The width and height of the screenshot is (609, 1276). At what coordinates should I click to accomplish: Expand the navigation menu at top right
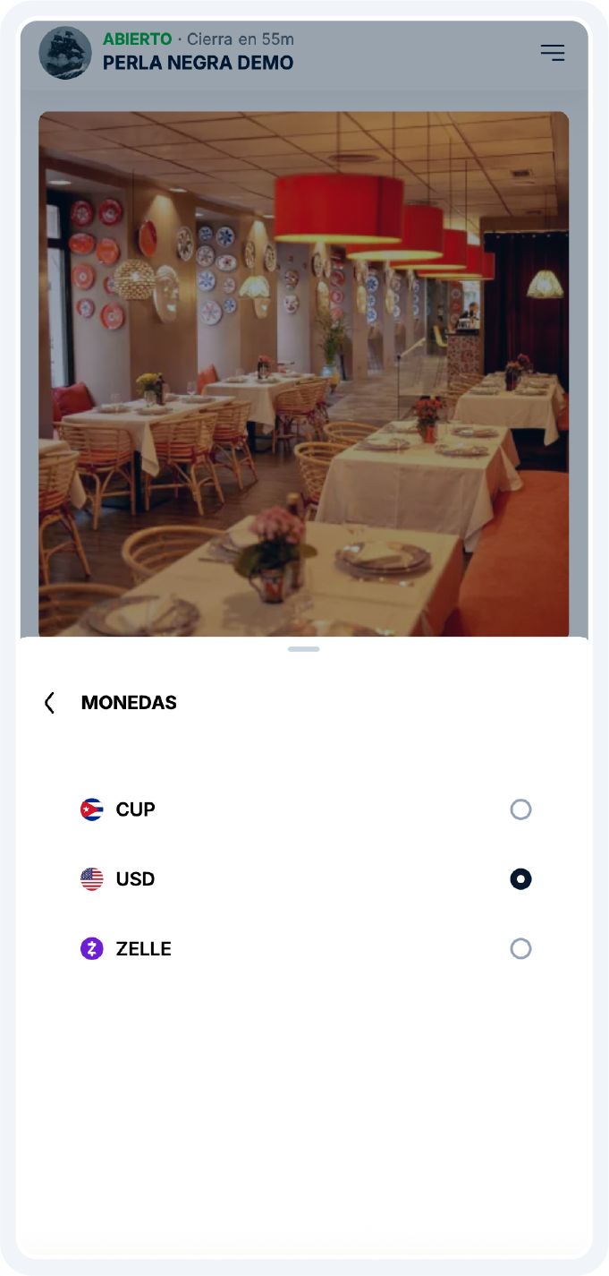coord(552,52)
